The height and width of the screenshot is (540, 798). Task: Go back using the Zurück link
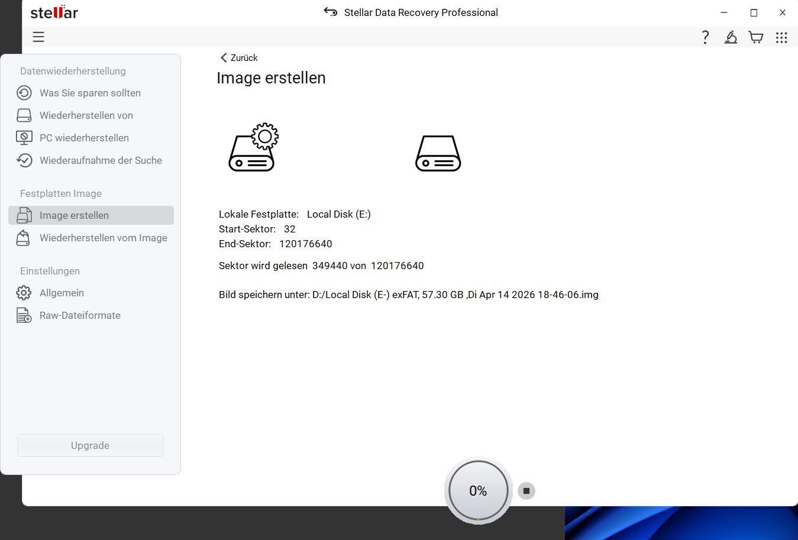(239, 57)
